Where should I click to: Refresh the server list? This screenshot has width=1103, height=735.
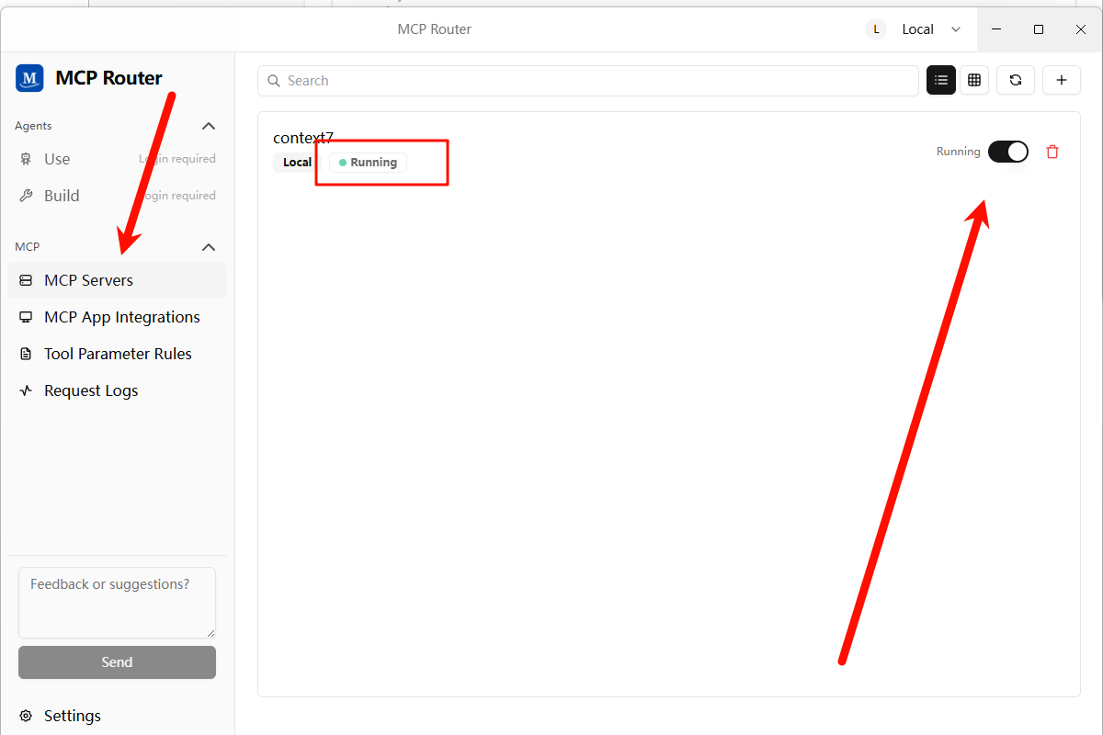point(1016,81)
